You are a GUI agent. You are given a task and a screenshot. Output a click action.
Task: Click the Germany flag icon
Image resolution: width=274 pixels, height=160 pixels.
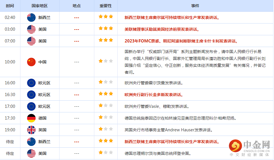31,118
